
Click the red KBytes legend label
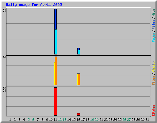pos(154,110)
